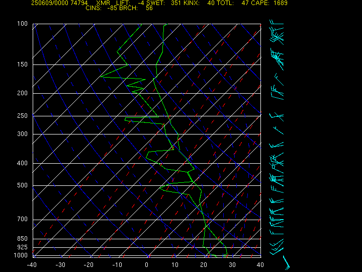Click the TOTL value 47
This screenshot has width=362, height=272.
pos(245,3)
